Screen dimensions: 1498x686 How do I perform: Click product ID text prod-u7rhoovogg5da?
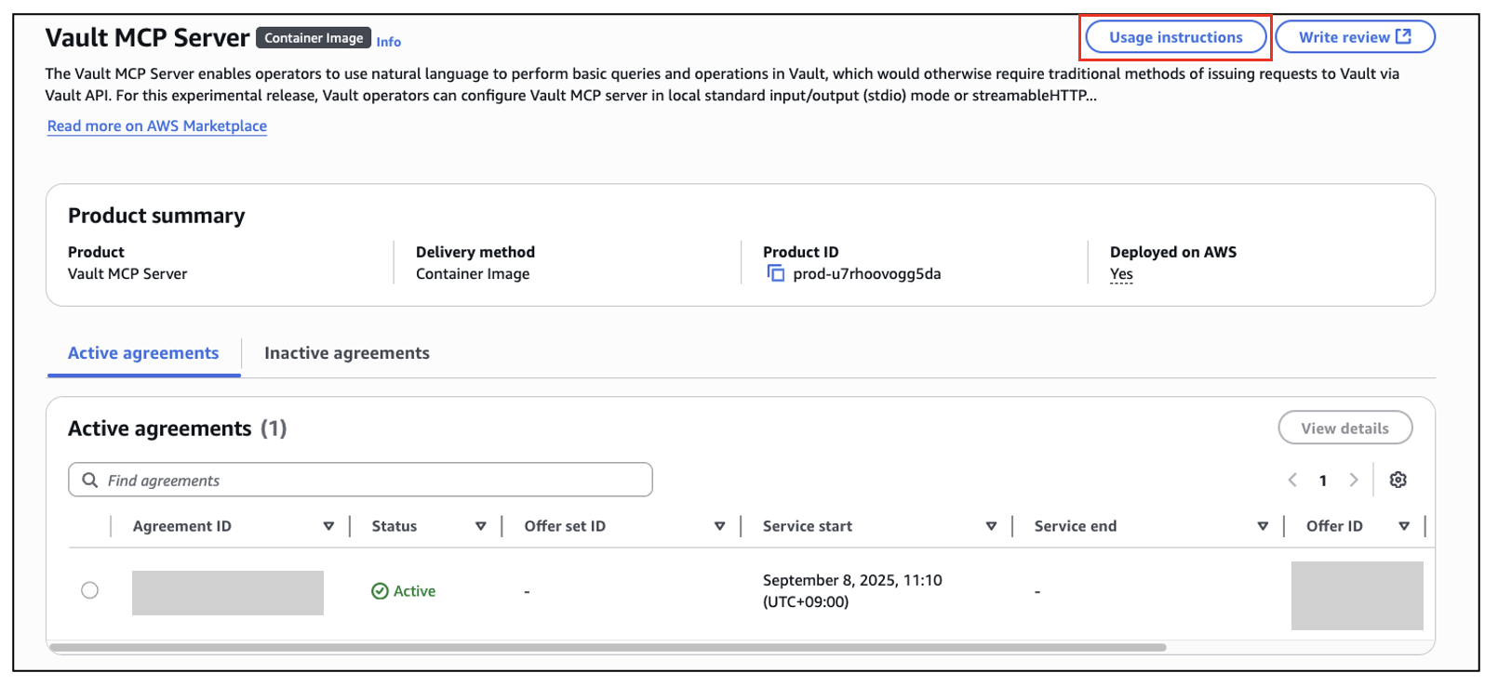pos(867,273)
